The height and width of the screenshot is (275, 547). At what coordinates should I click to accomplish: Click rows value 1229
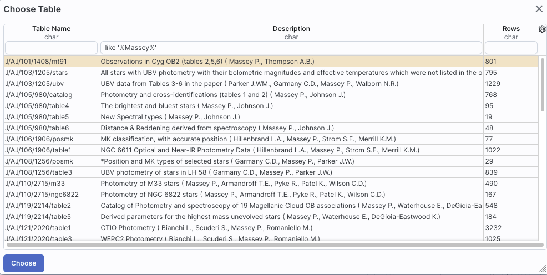pos(493,84)
